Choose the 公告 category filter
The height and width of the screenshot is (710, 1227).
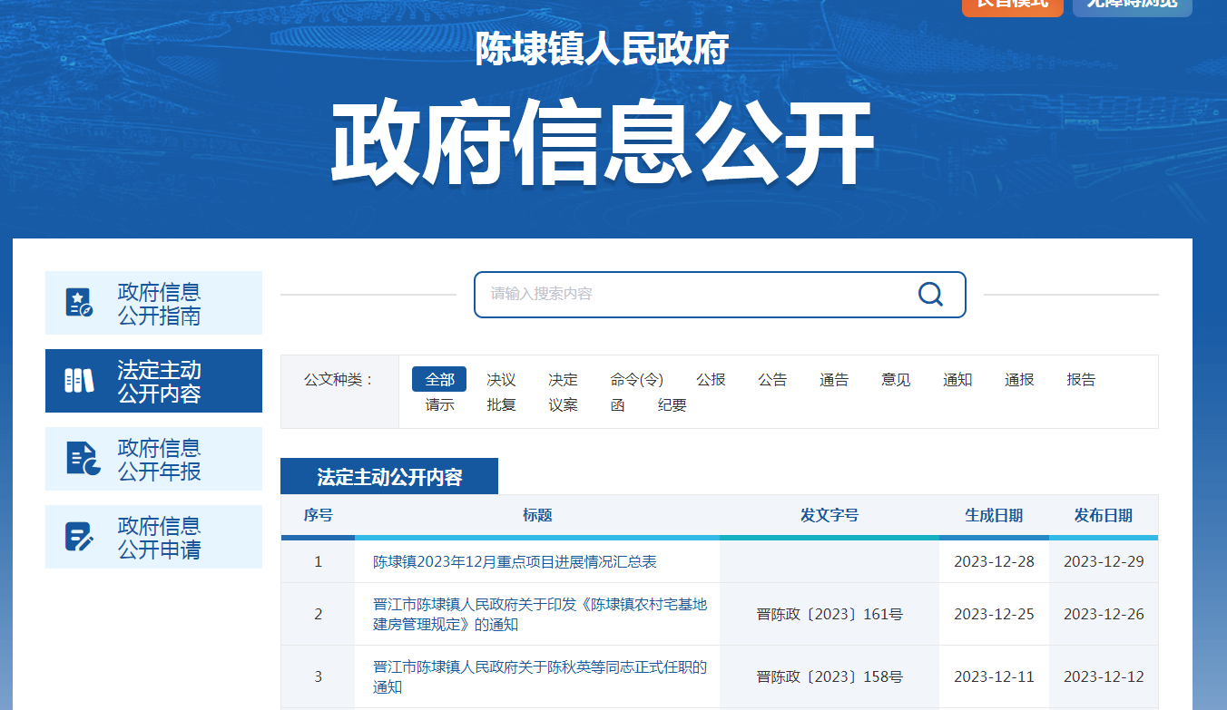click(x=772, y=379)
